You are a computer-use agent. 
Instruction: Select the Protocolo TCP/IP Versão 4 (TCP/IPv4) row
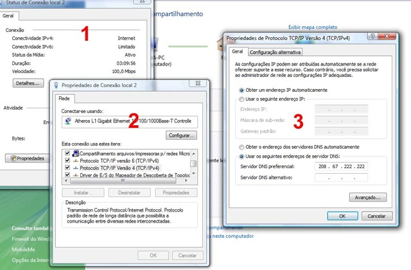tap(119, 168)
